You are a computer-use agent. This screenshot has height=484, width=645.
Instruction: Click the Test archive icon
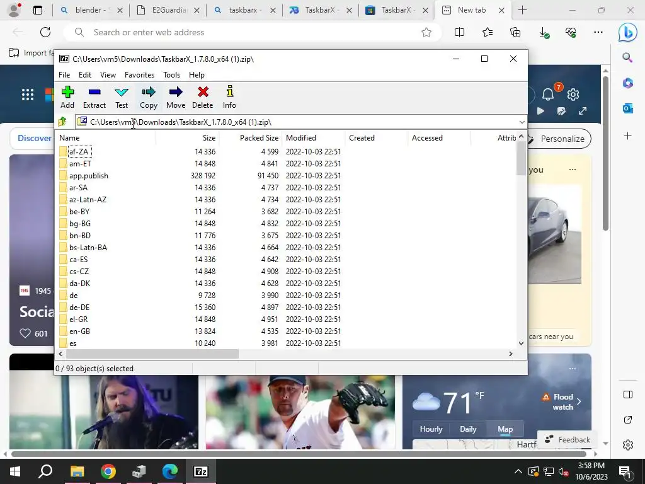(x=122, y=97)
